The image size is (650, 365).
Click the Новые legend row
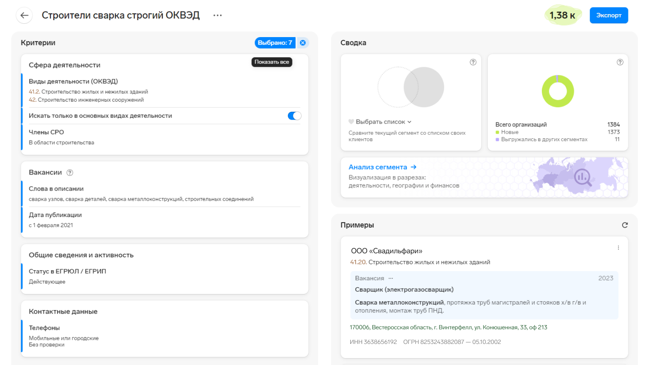point(557,132)
